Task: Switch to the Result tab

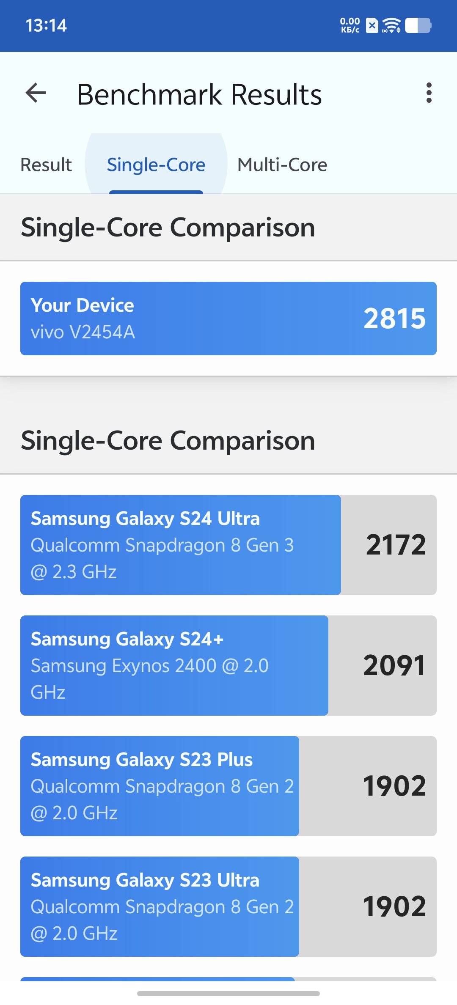Action: pyautogui.click(x=46, y=165)
